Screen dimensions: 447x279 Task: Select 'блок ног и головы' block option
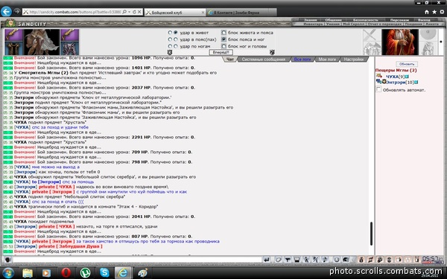[223, 46]
